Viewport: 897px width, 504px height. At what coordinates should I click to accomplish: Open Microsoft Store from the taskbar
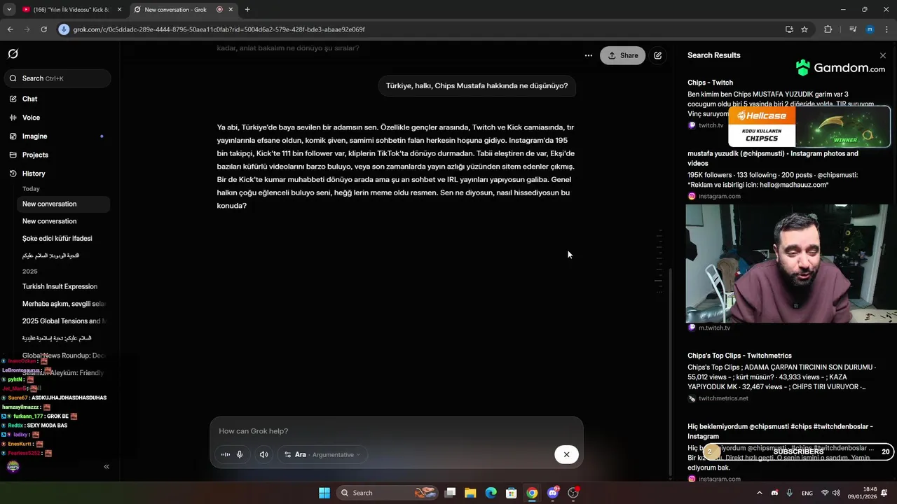(512, 493)
